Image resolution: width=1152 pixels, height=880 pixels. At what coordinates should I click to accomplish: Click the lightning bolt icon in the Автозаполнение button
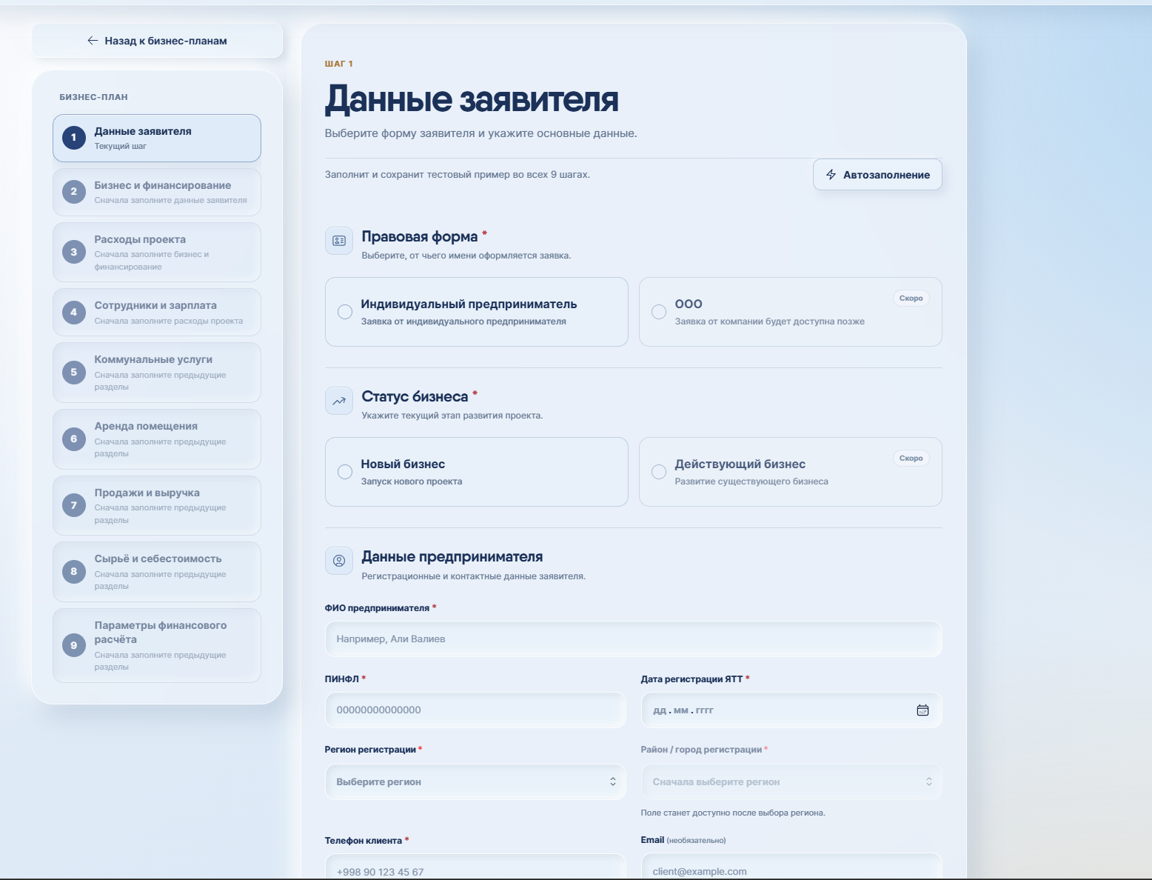click(831, 175)
